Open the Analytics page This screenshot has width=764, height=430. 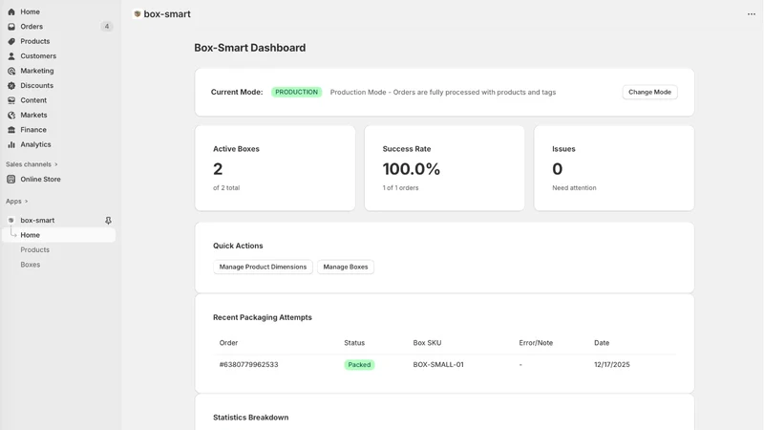coord(35,144)
